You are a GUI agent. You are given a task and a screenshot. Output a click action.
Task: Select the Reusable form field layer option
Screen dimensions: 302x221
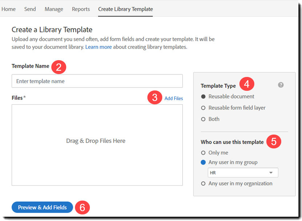[203, 108]
